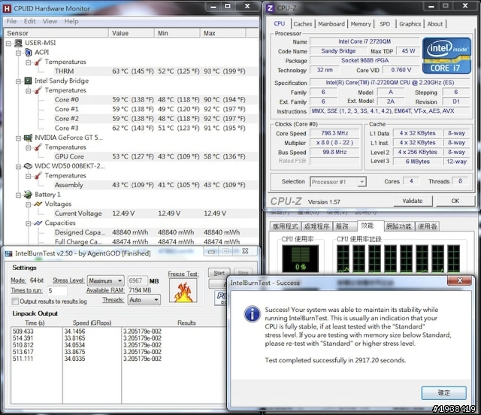
Task: Collapse the Battery 1 node
Action: coord(18,195)
